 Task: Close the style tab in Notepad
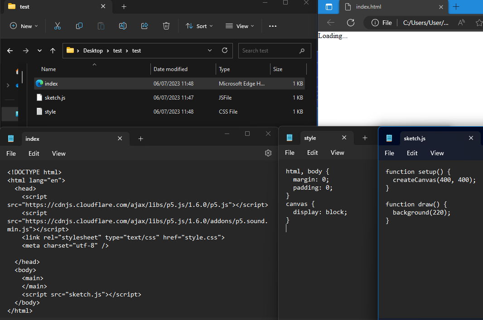(344, 138)
